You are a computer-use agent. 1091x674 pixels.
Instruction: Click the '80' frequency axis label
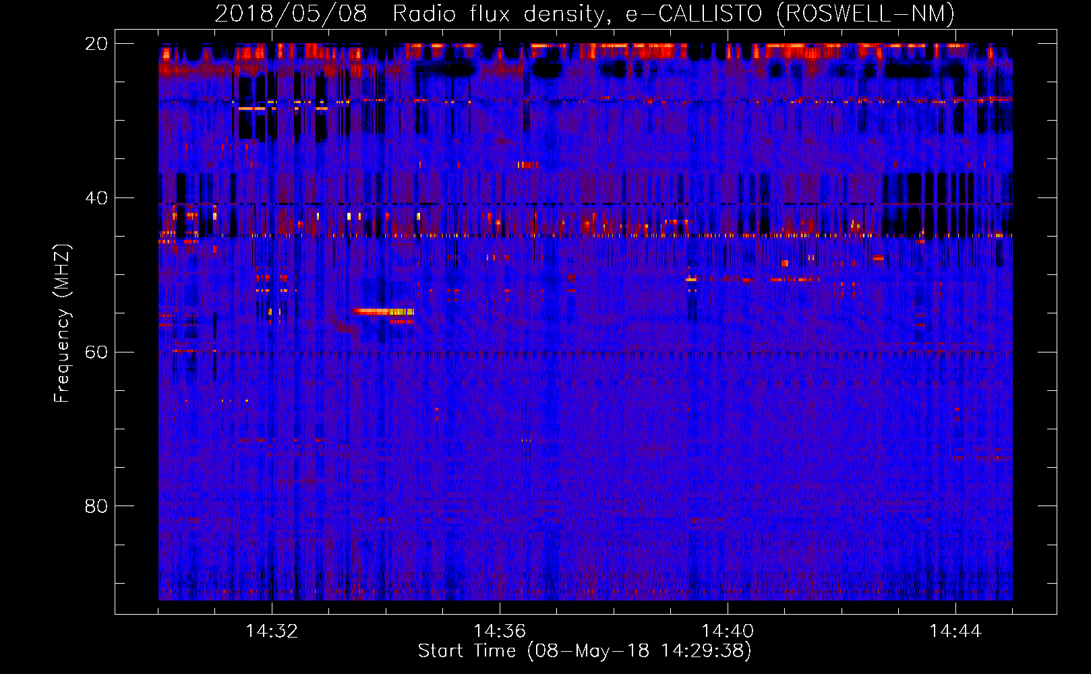click(x=96, y=506)
